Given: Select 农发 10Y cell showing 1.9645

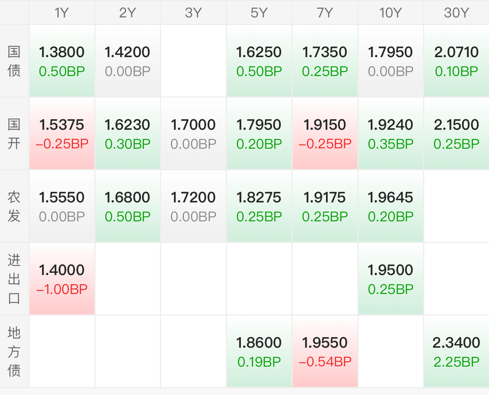Looking at the screenshot, I should pyautogui.click(x=391, y=206).
